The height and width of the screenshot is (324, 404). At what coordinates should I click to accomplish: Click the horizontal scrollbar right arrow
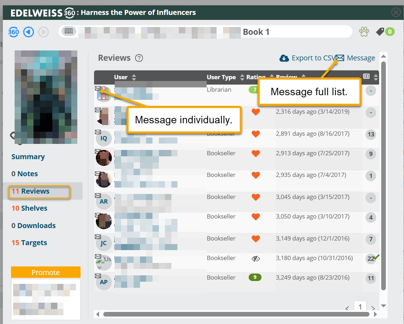click(x=375, y=314)
